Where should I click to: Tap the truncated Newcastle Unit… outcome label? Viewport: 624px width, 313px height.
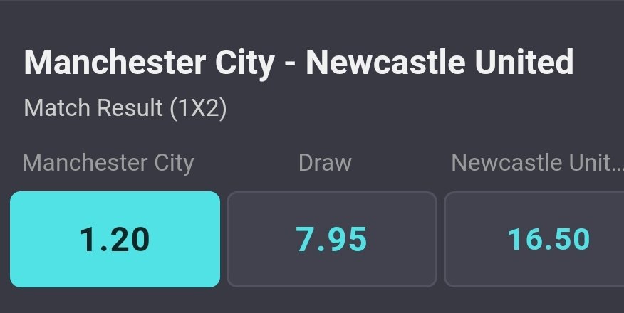coord(537,163)
